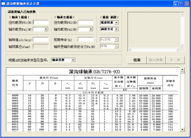Click the 径向载荷FR1(N) input field

tap(41, 22)
